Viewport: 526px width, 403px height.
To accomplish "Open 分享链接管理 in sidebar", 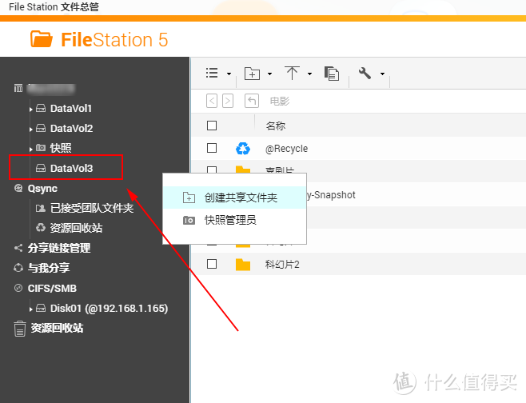I will point(59,249).
